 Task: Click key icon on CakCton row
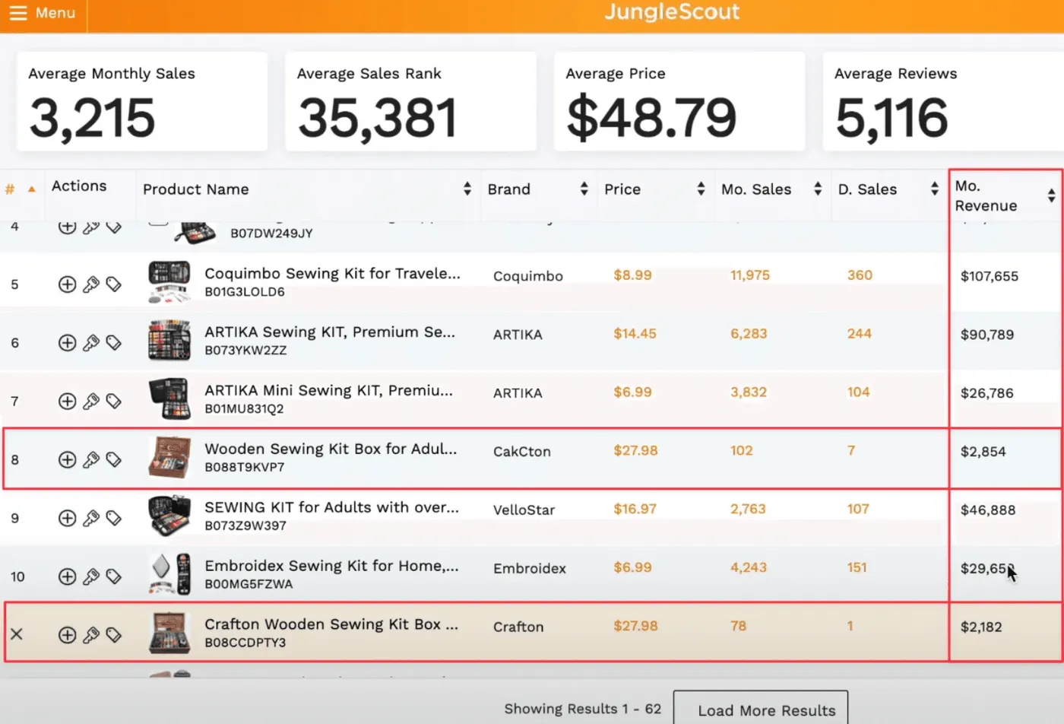91,460
